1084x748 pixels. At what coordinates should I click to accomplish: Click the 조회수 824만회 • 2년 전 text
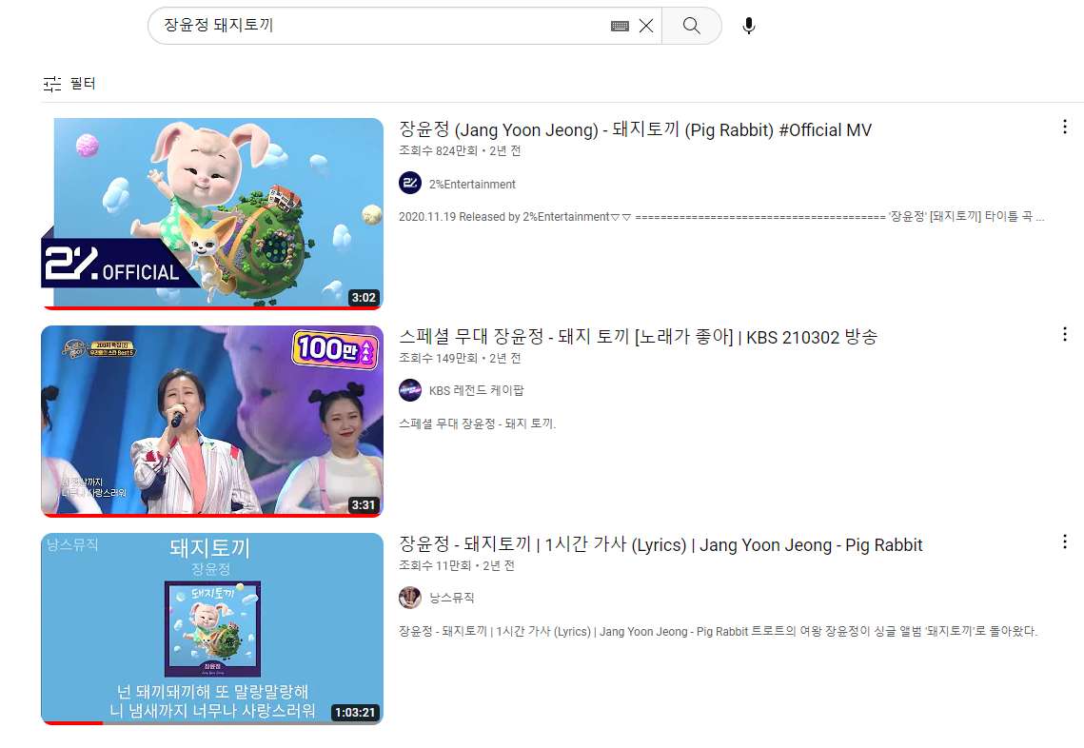(x=460, y=150)
